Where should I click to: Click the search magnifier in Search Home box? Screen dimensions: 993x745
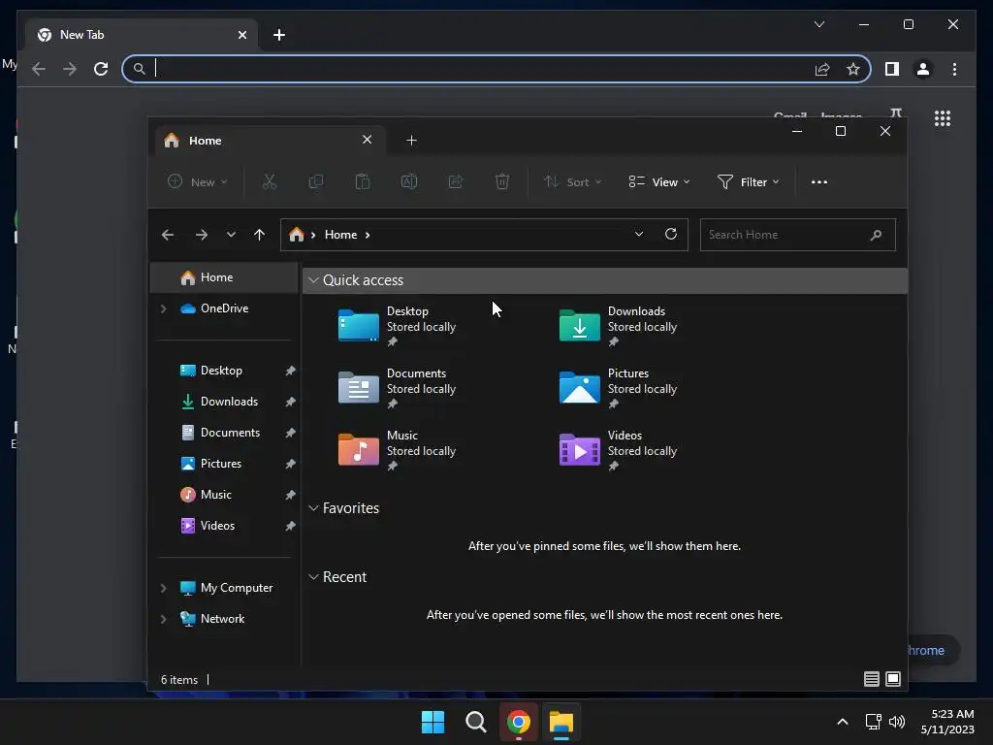pos(876,235)
